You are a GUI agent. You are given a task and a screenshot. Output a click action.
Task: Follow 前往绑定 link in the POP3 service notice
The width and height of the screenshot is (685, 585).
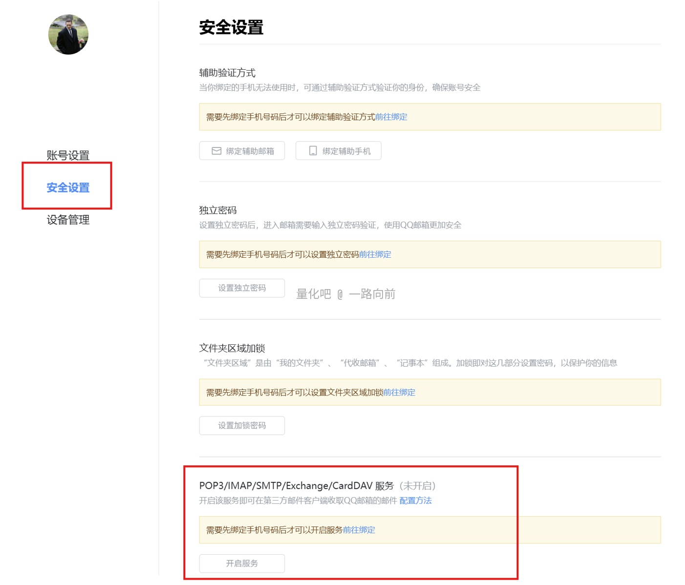point(359,530)
